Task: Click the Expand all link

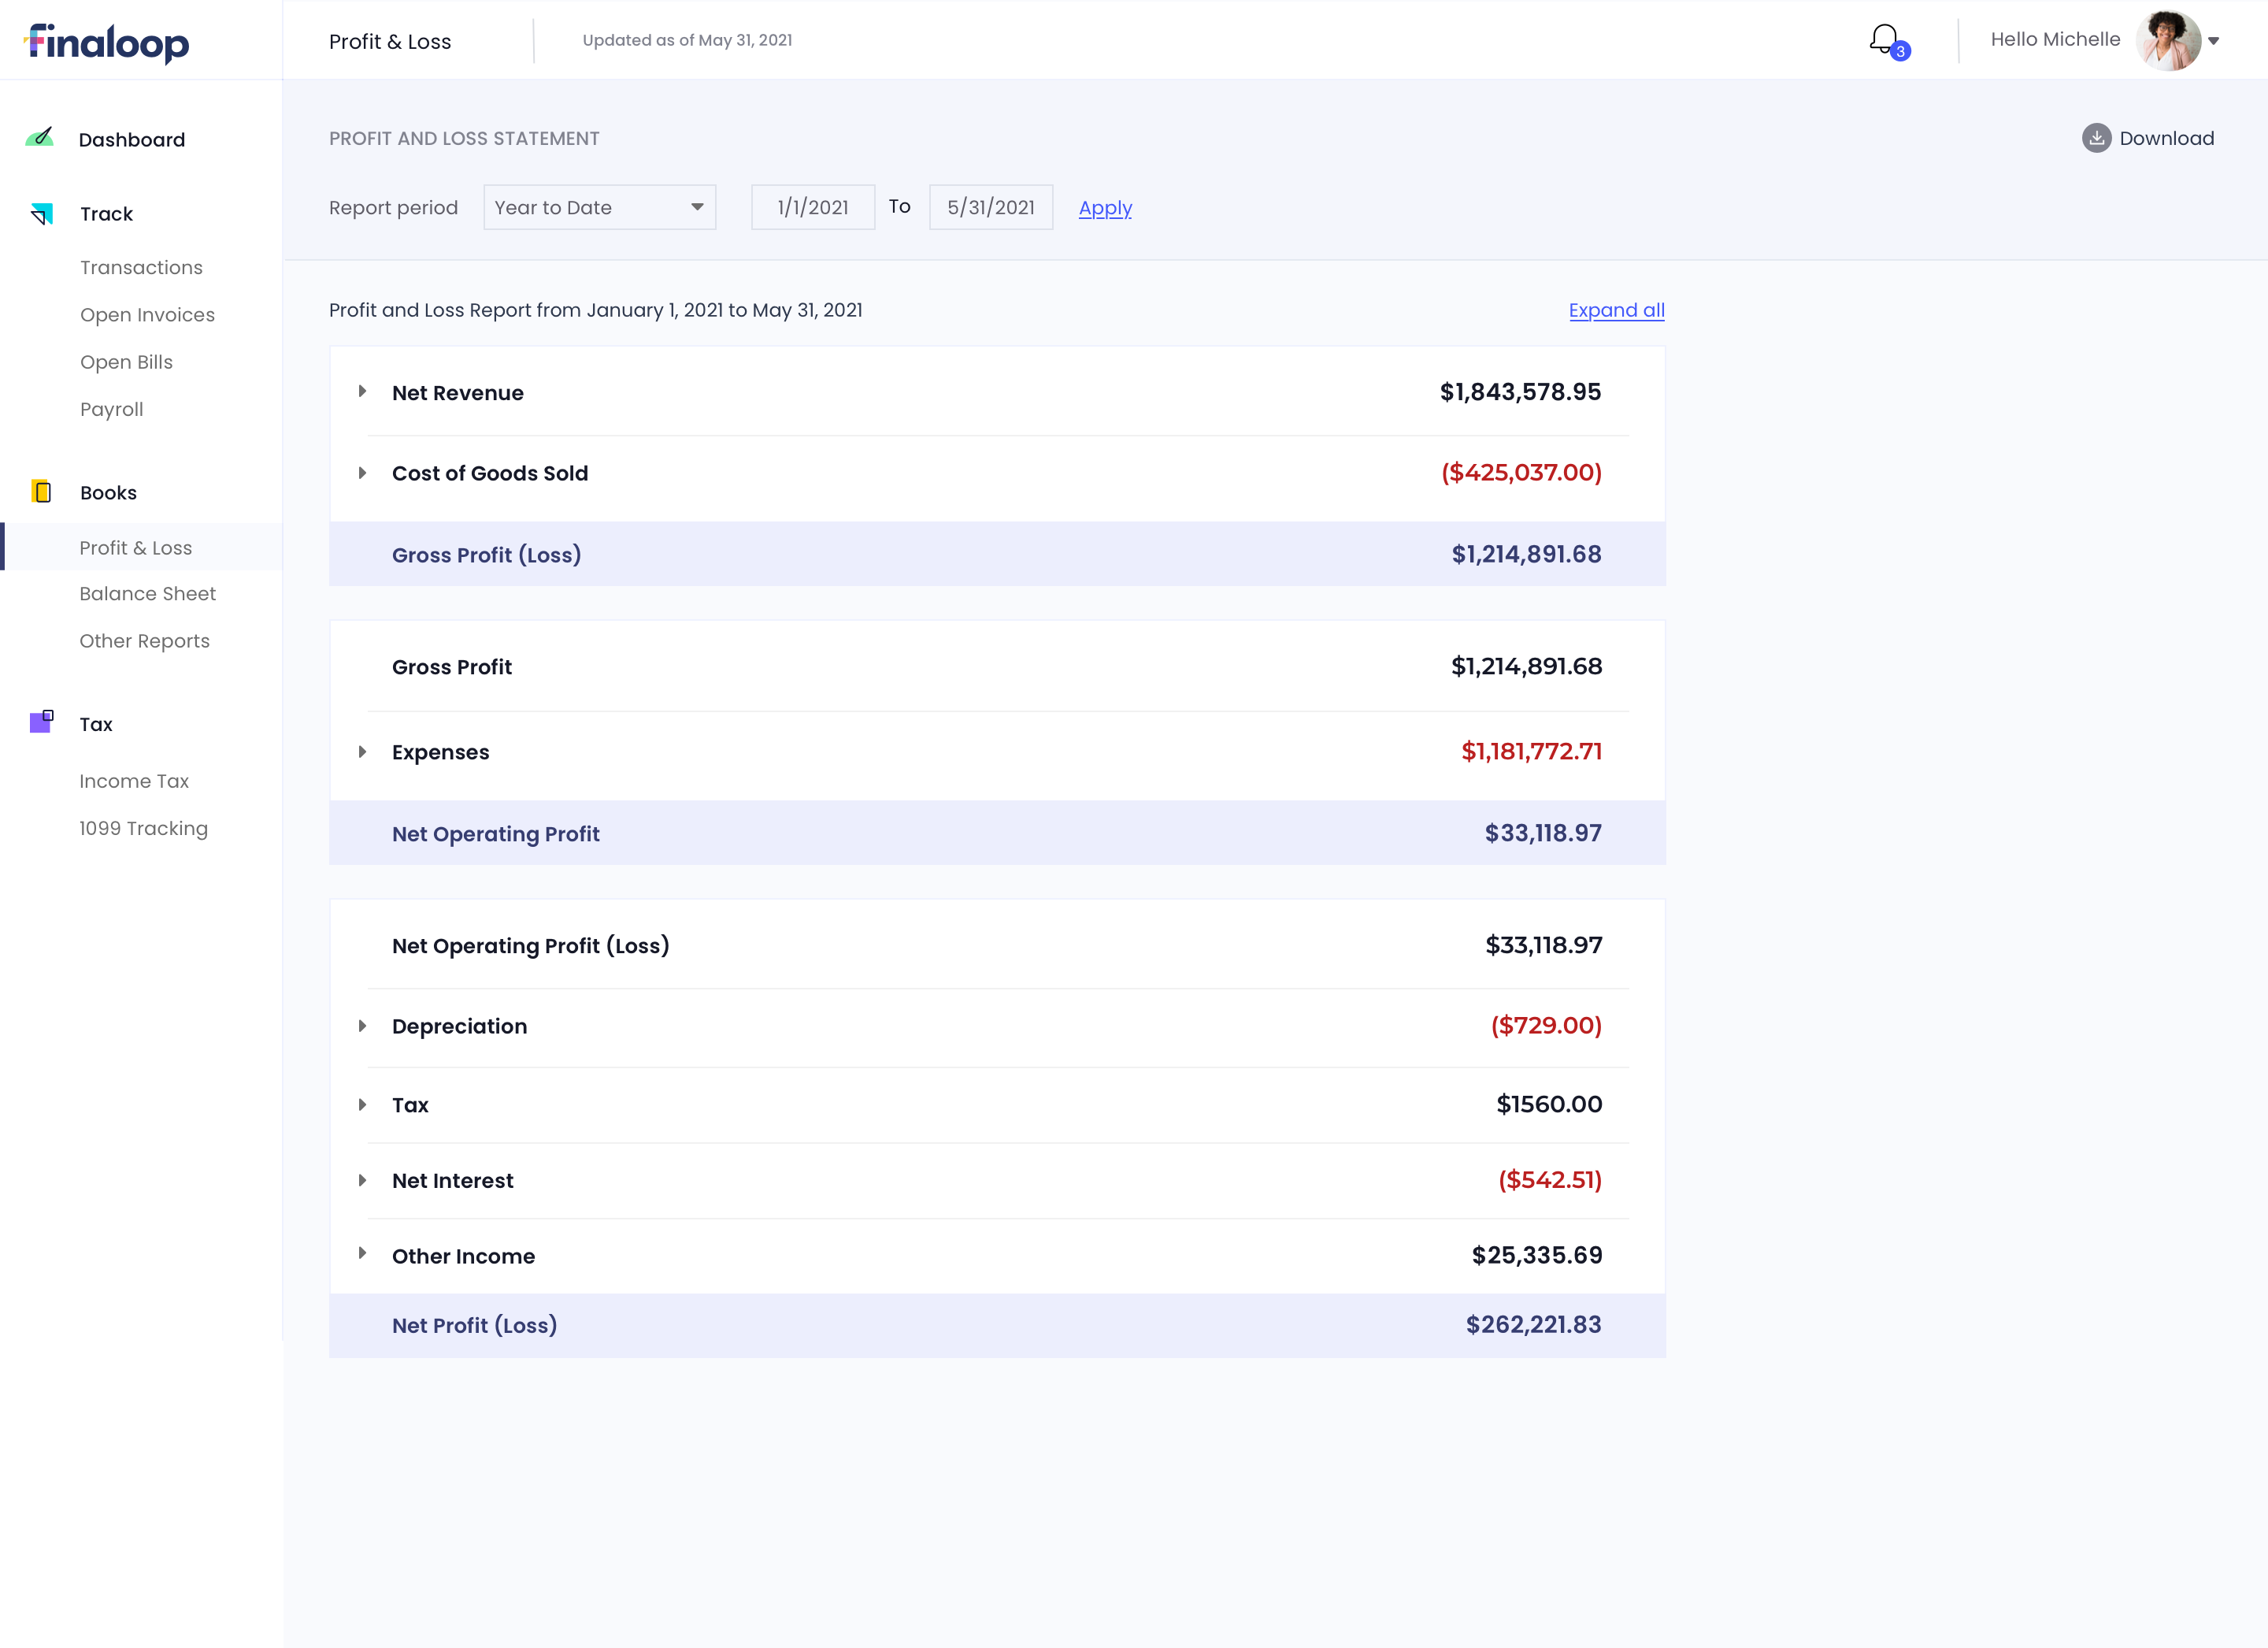Action: [x=1616, y=310]
